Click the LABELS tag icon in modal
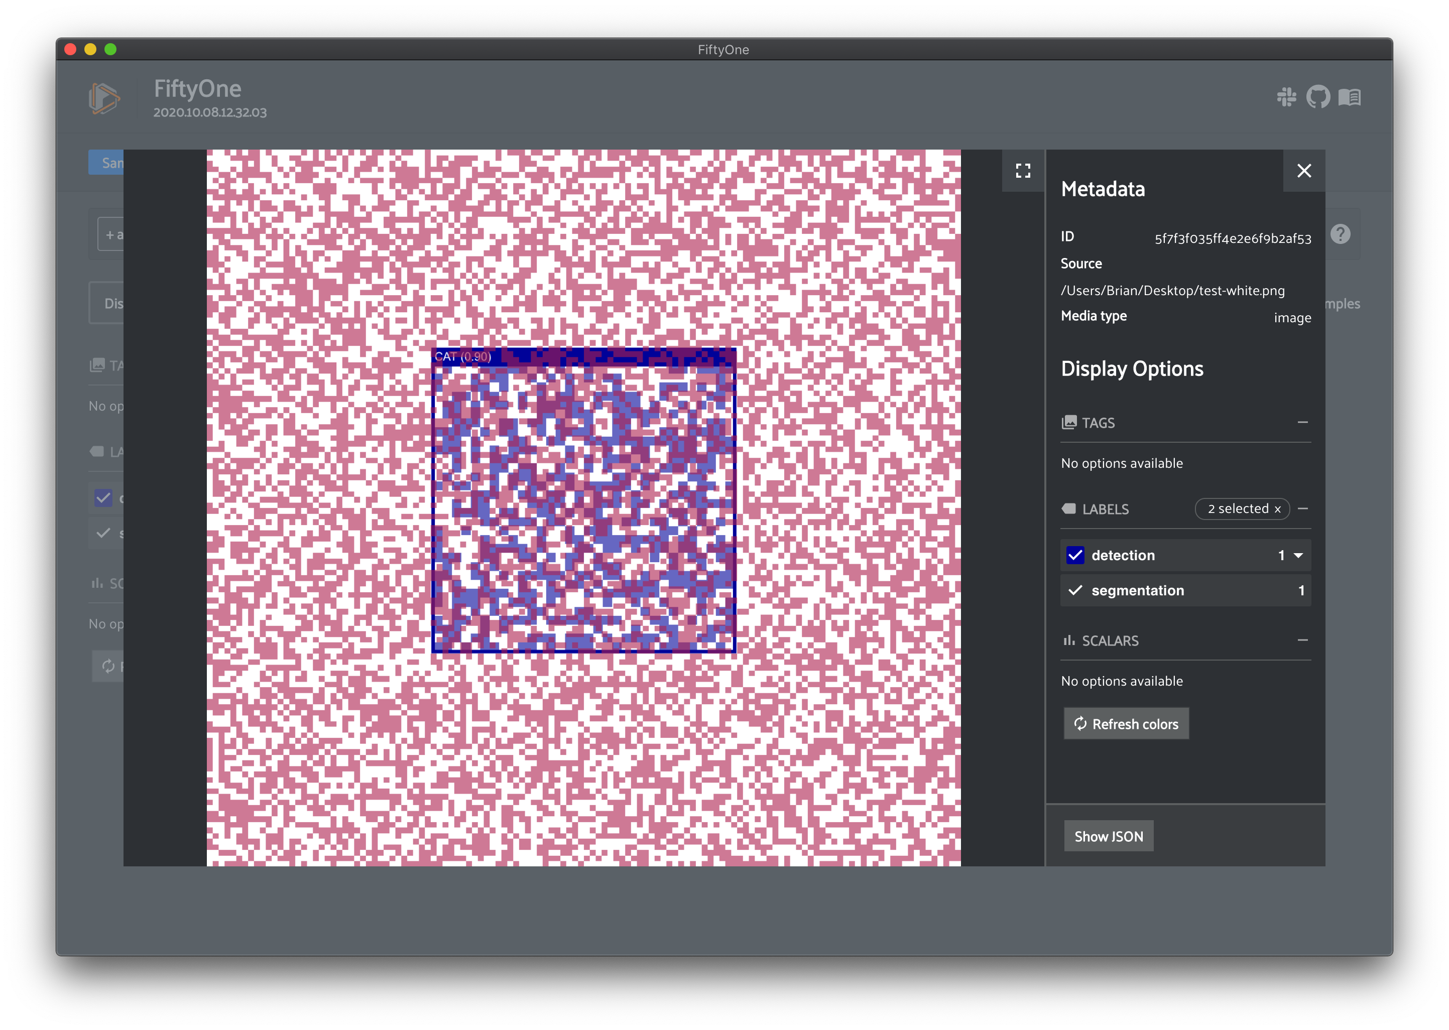This screenshot has width=1449, height=1030. [1068, 508]
